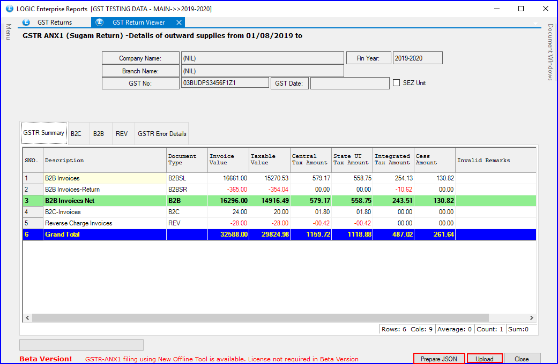558x364 pixels.
Task: Expand the Menu side panel
Action: coord(9,32)
